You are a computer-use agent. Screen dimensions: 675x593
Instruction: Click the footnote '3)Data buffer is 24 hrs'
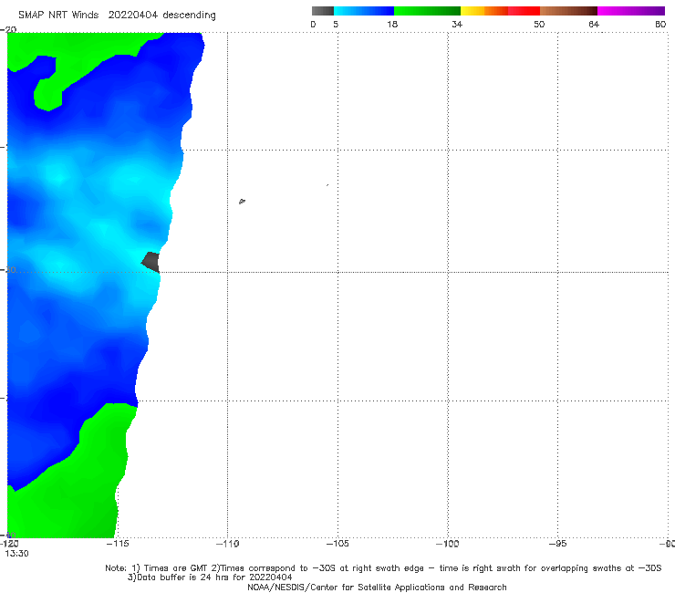pos(210,577)
